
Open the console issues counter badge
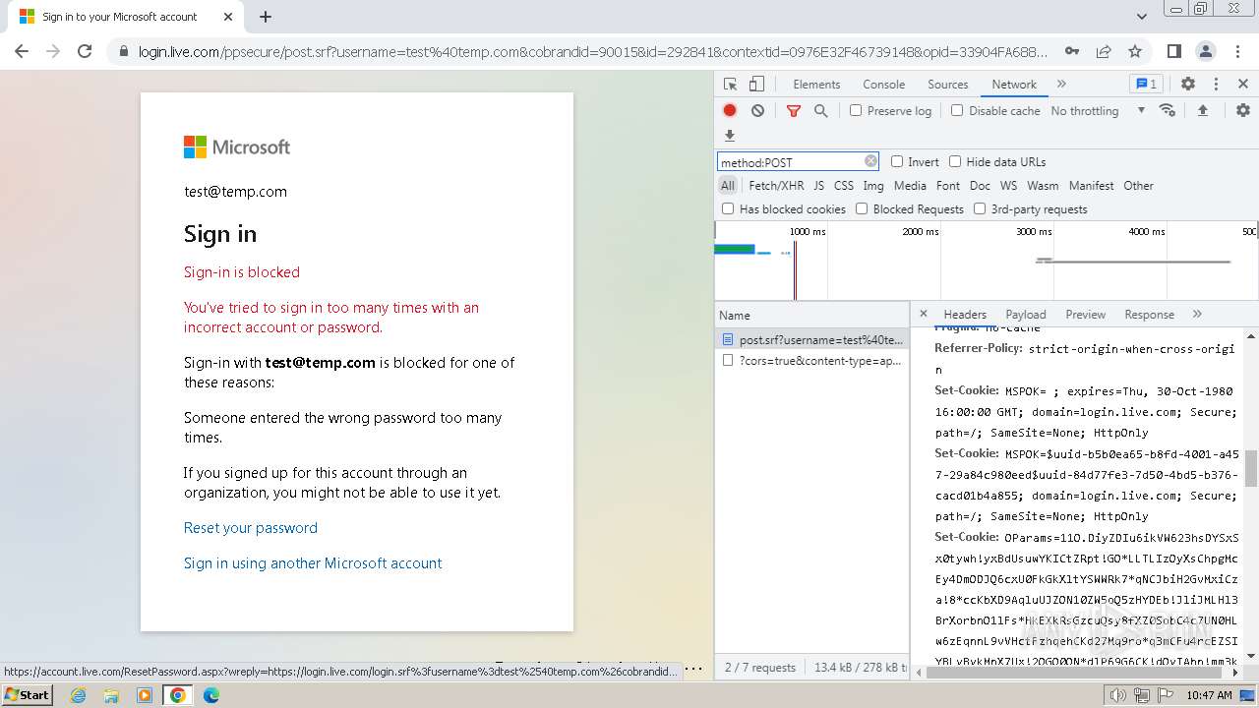point(1146,85)
